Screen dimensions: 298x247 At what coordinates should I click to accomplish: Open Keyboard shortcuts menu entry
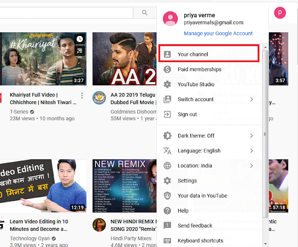210,240
